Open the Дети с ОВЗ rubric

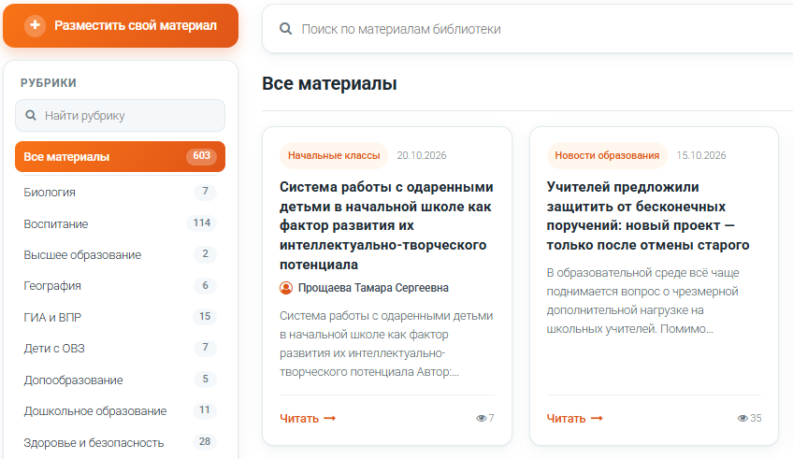pos(120,349)
